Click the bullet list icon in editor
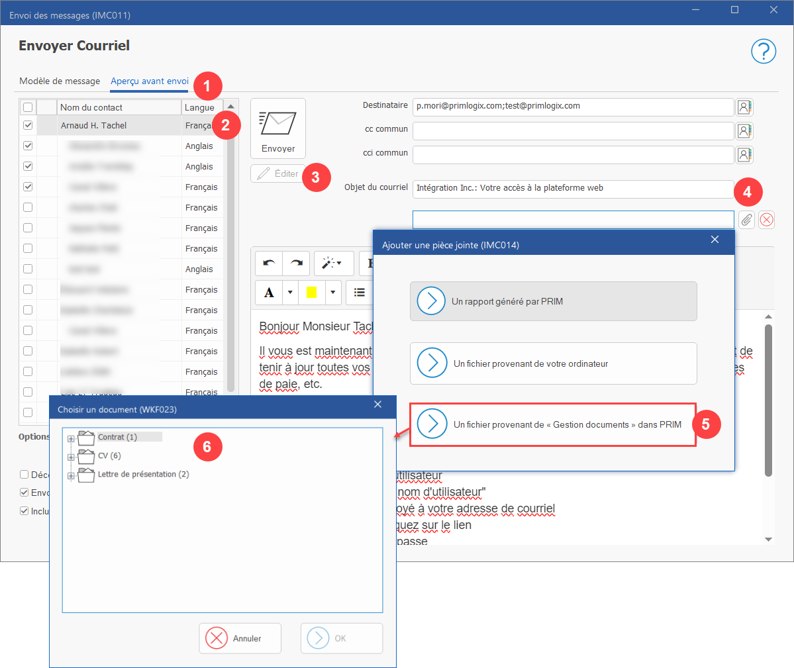 click(x=359, y=293)
